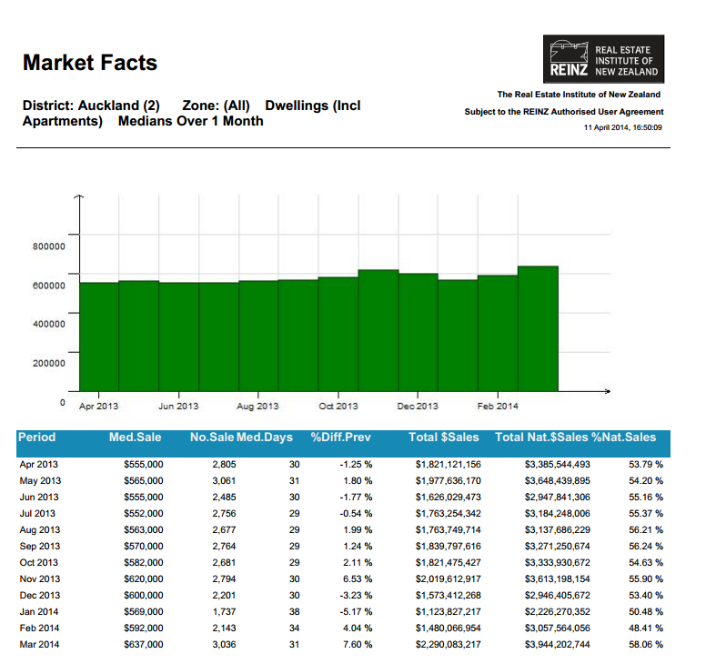Click the $637,000 median sale value
This screenshot has height=664, width=706.
click(x=143, y=644)
